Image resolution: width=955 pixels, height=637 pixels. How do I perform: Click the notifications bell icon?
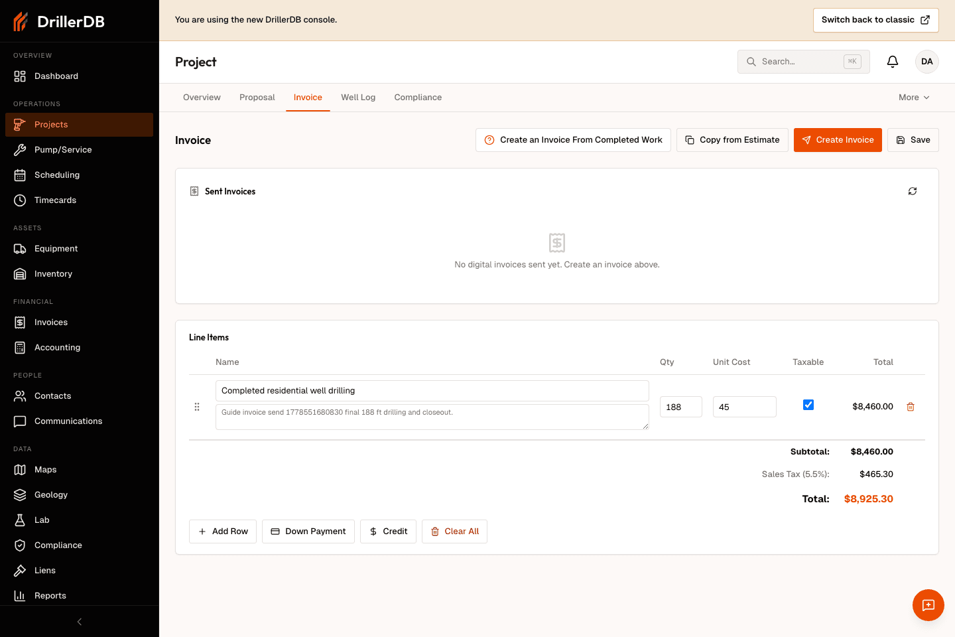point(893,62)
